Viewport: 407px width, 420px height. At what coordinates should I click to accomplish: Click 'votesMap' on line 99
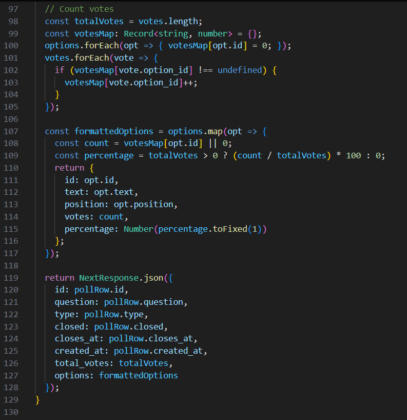point(94,34)
